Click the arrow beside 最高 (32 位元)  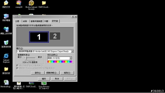pos(71,58)
